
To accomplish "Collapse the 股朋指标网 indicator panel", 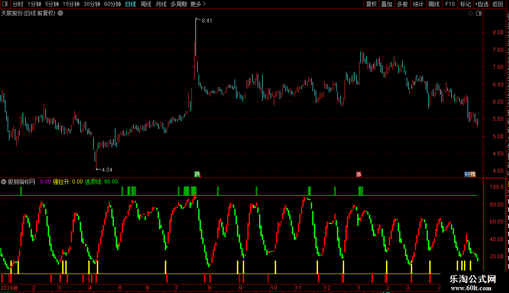I will coord(4,182).
